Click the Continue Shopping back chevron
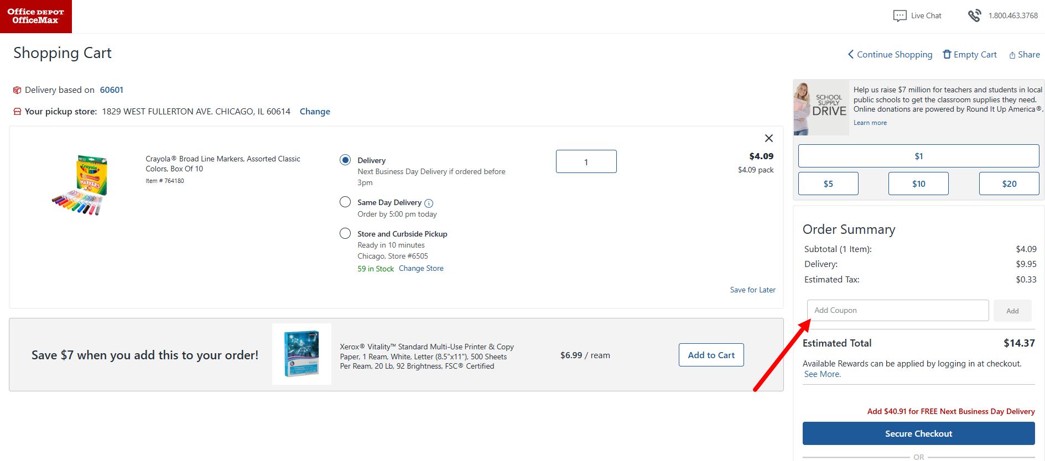 (x=851, y=54)
